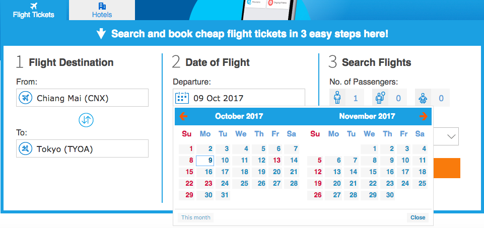Open the calendar icon in Departure field

[182, 98]
